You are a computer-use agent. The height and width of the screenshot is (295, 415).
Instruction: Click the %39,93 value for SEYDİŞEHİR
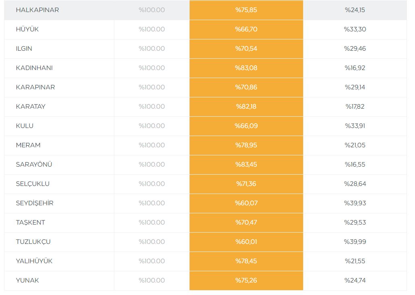(355, 203)
